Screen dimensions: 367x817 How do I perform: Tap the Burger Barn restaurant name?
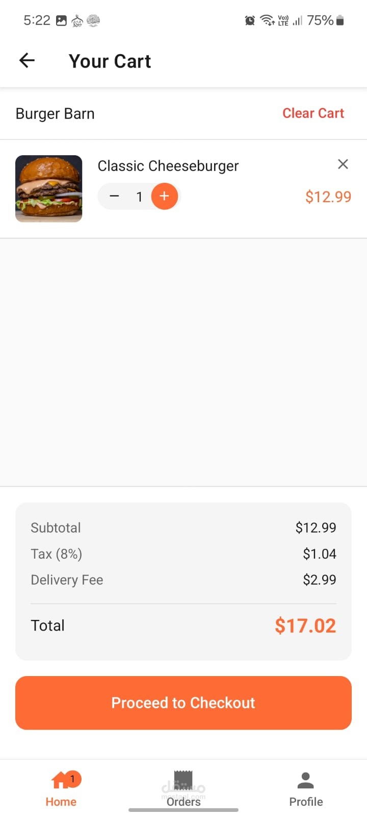[x=55, y=113]
